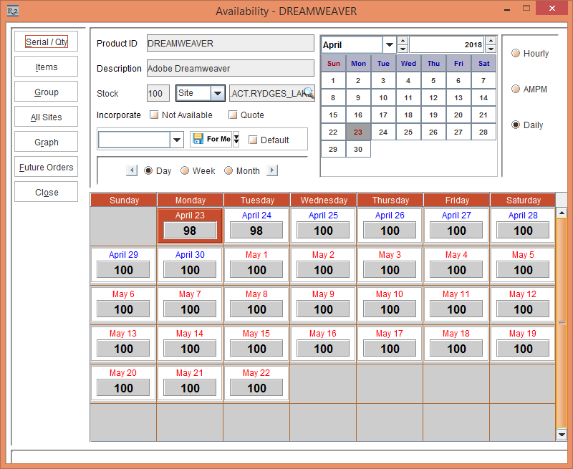Enable the Not Available checkbox
The image size is (573, 469).
tap(154, 115)
